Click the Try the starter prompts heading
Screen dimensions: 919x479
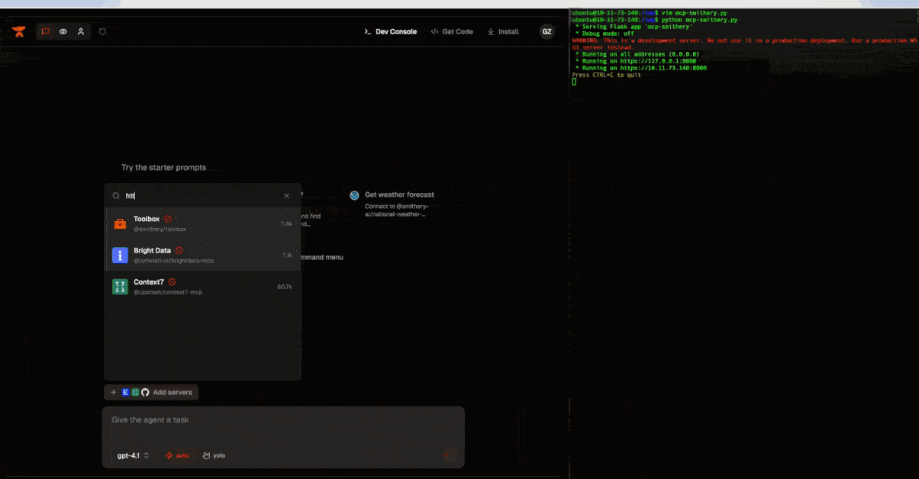click(163, 168)
